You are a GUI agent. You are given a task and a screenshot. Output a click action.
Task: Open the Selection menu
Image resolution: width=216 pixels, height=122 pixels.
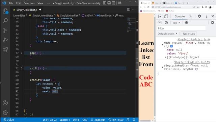tap(29, 3)
